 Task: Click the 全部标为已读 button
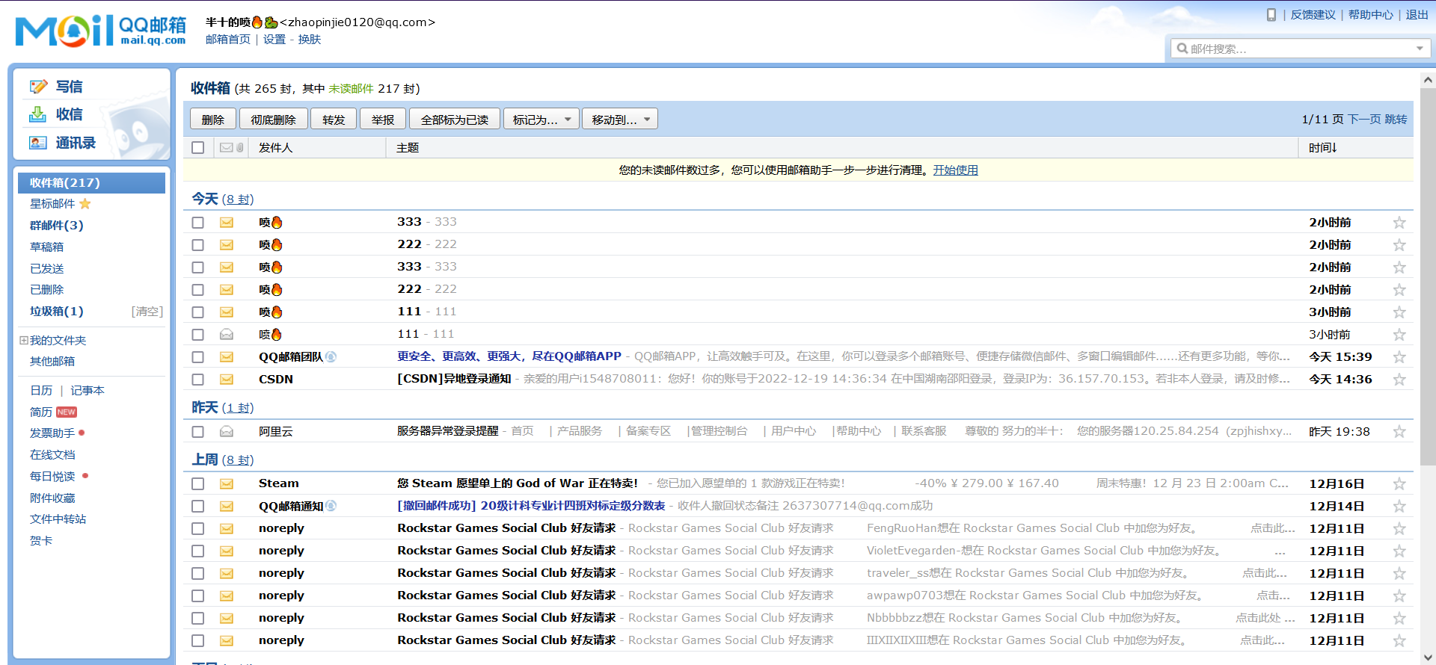(x=454, y=119)
